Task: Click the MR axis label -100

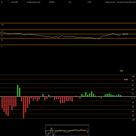Action: click(133, 120)
